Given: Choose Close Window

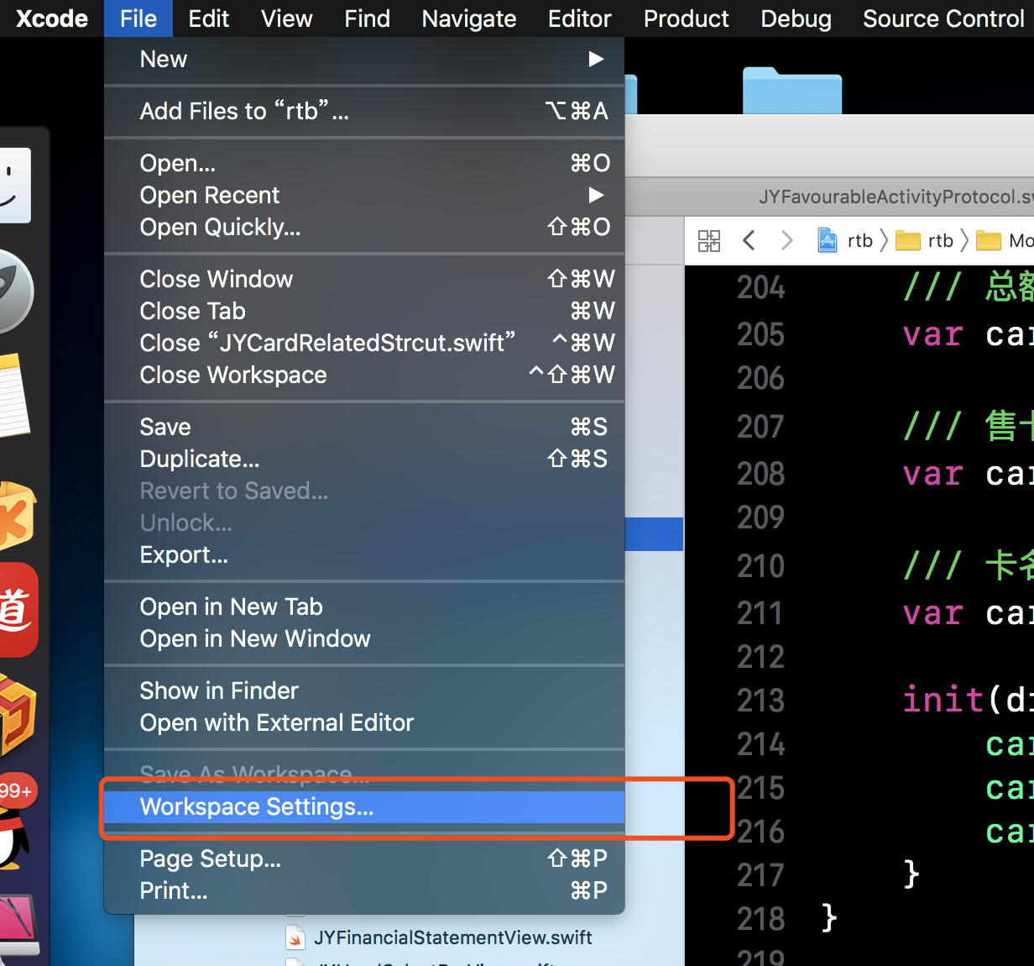Looking at the screenshot, I should (x=364, y=279).
